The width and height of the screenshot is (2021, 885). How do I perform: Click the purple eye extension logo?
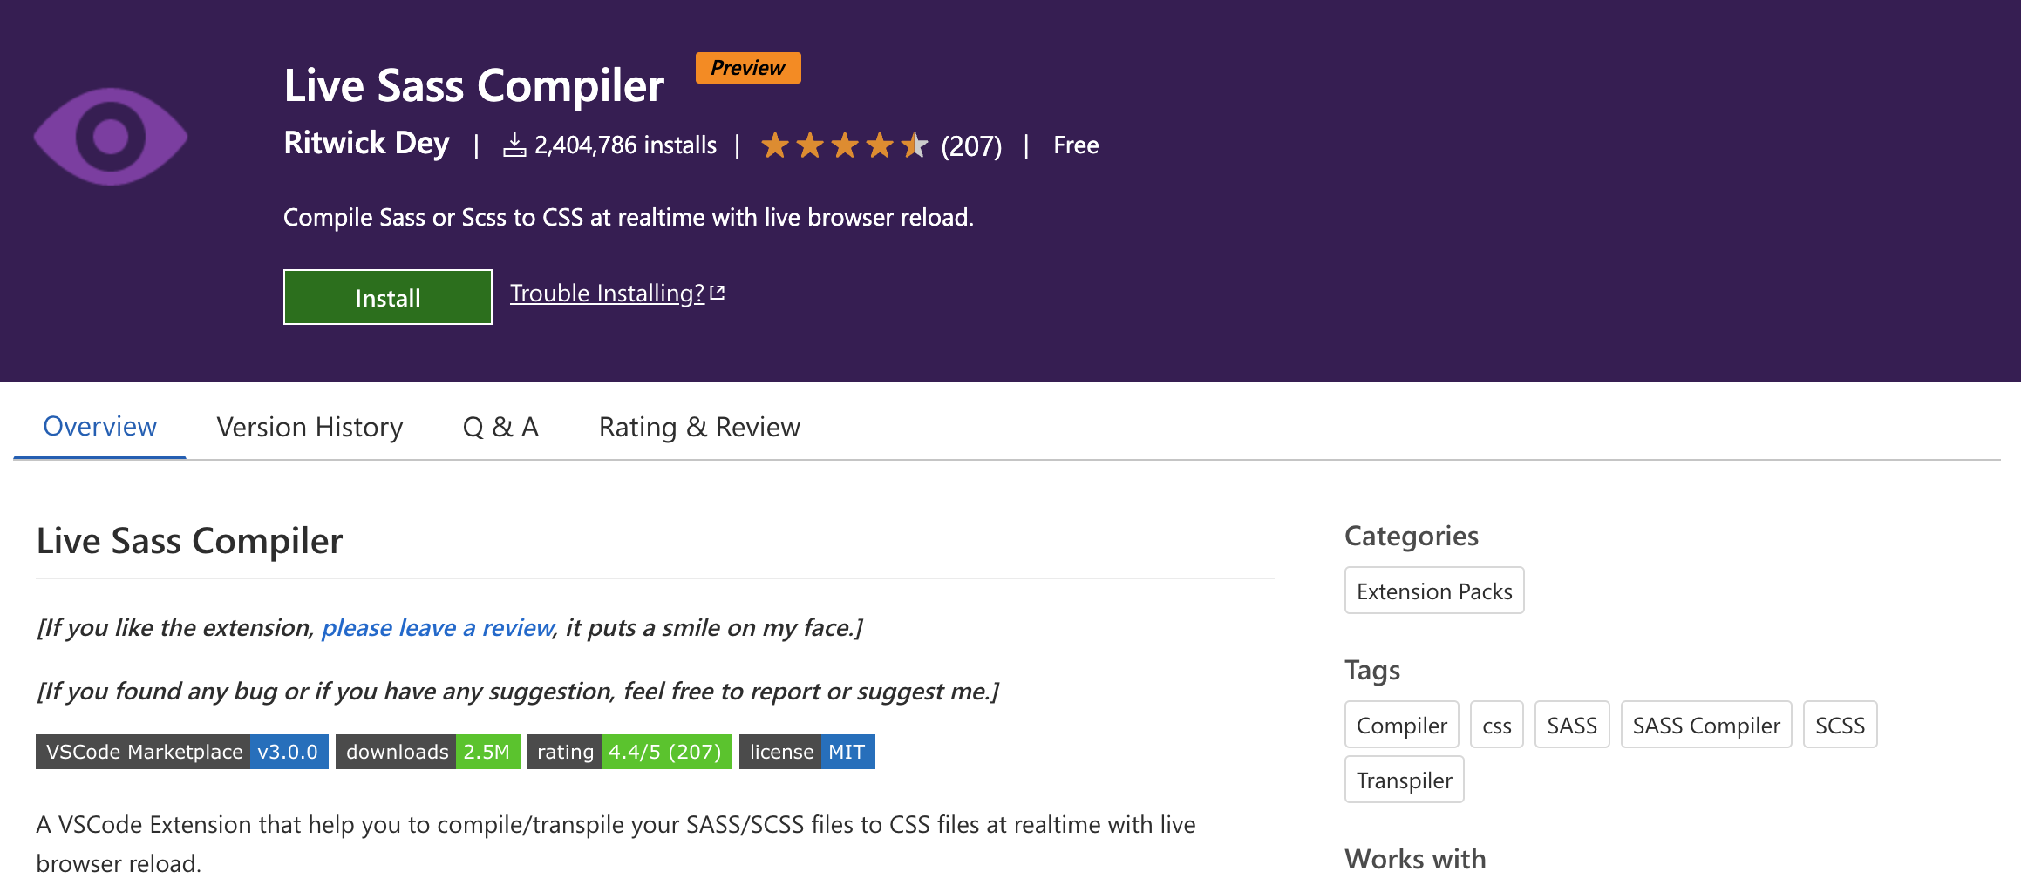111,137
